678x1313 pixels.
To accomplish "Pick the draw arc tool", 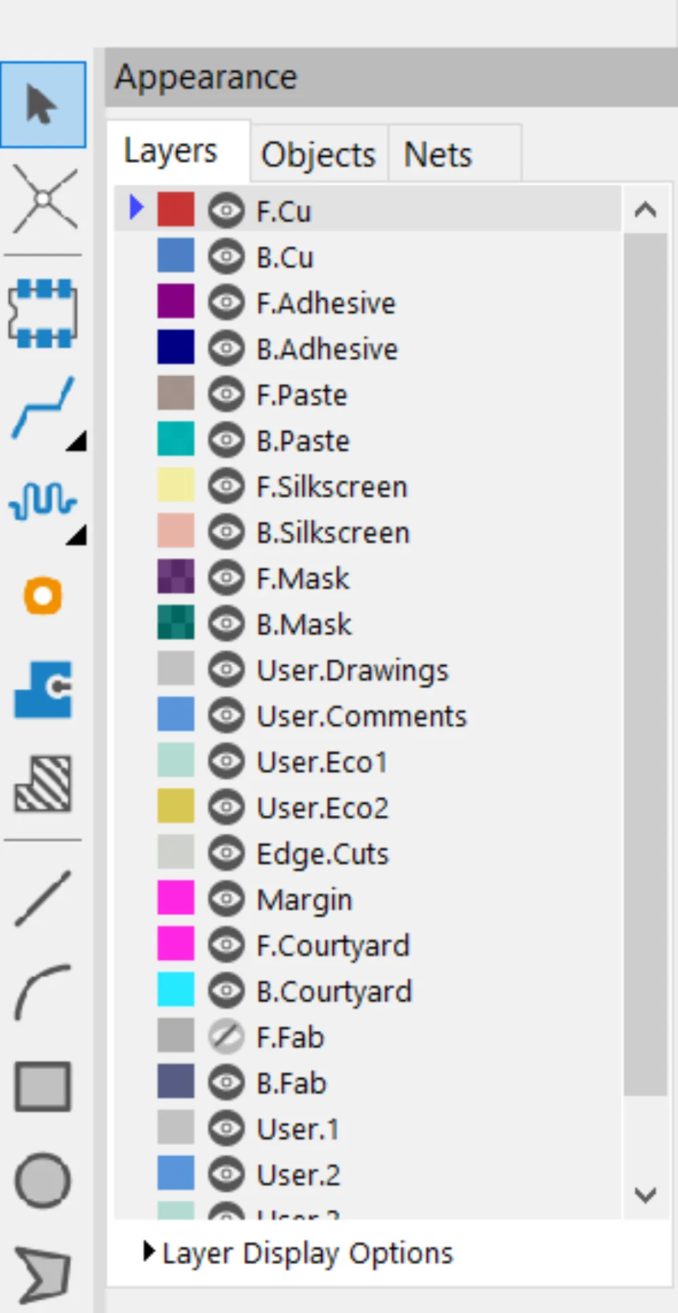I will (43, 992).
